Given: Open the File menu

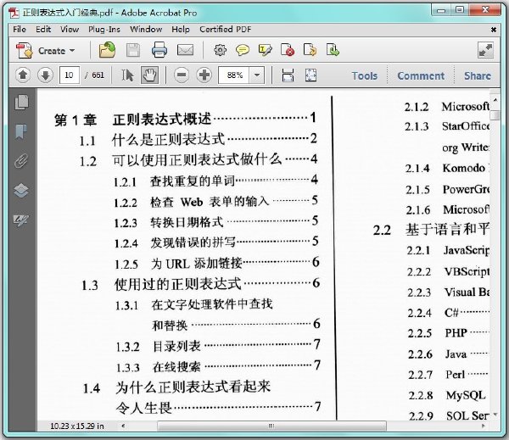Looking at the screenshot, I should 20,30.
